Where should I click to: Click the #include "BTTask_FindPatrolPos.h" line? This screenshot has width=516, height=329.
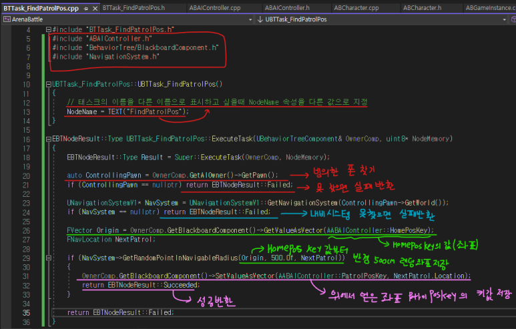pos(113,29)
